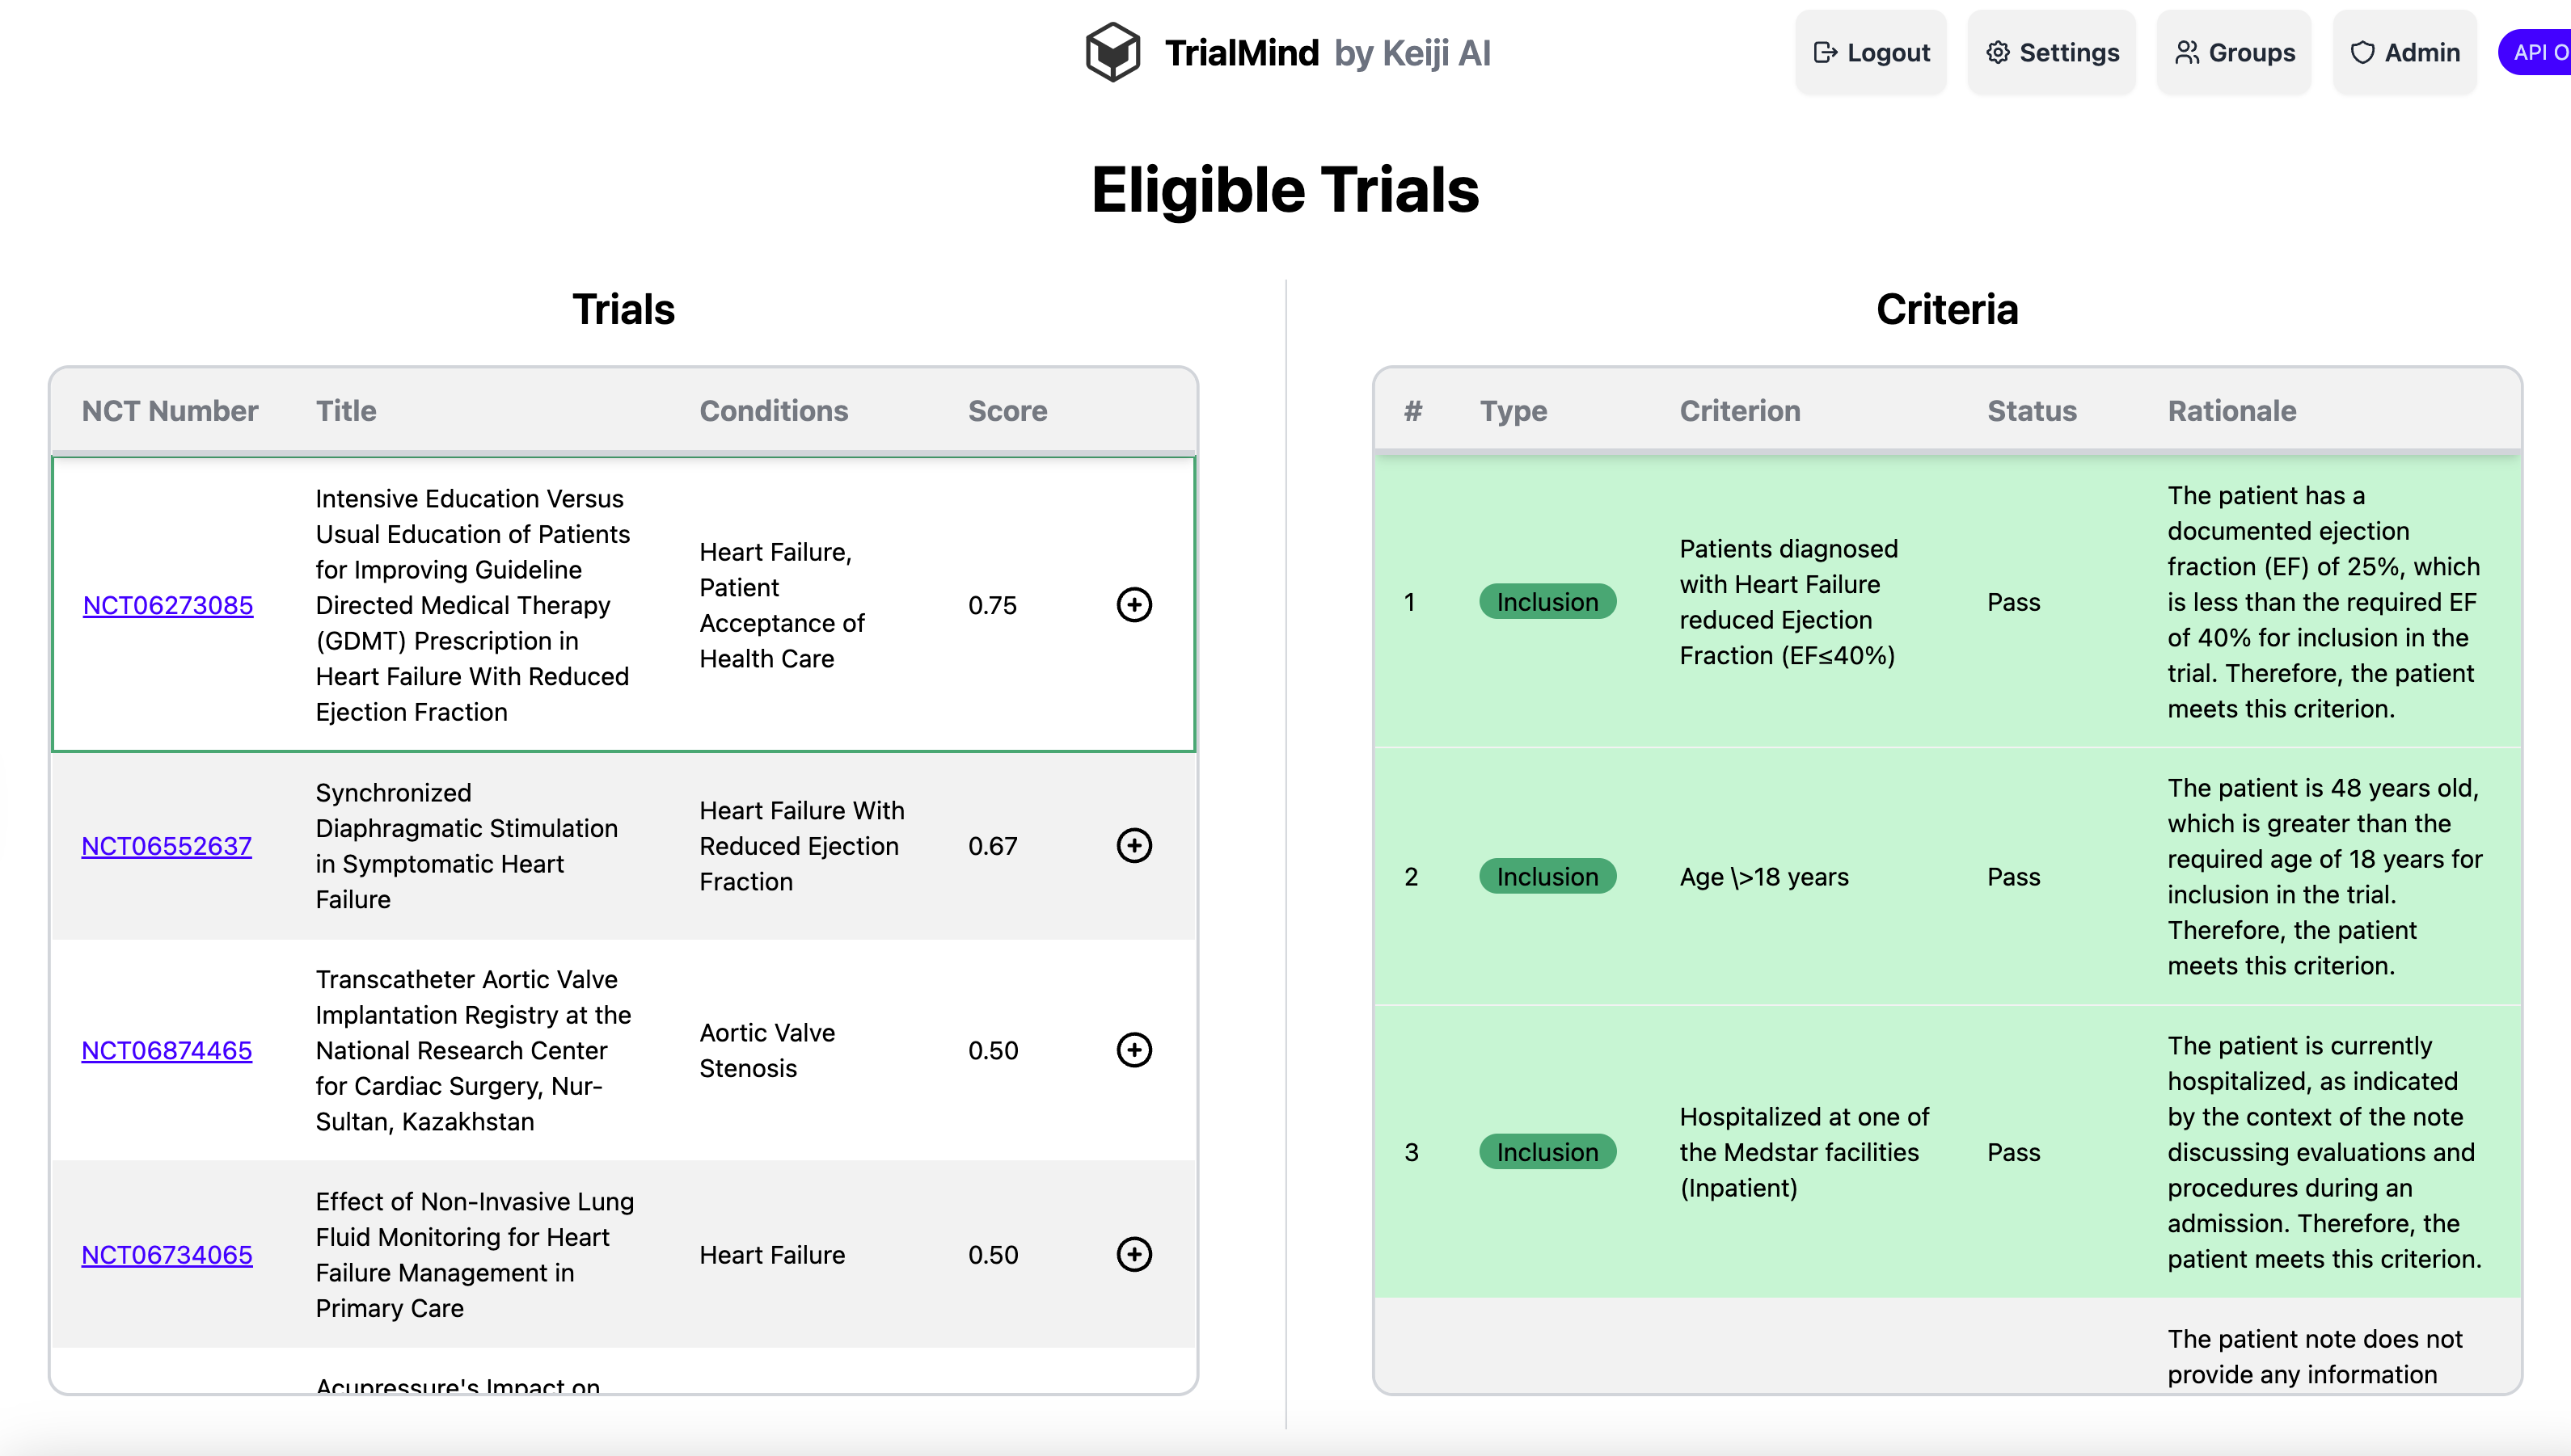This screenshot has height=1456, width=2571.
Task: Expand plus icon for Synchronized Diaphragmatic Stimulation trial
Action: (x=1134, y=846)
